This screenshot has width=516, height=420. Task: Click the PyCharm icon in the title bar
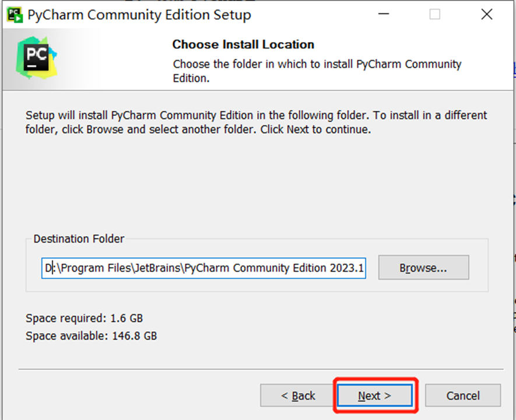tap(15, 15)
